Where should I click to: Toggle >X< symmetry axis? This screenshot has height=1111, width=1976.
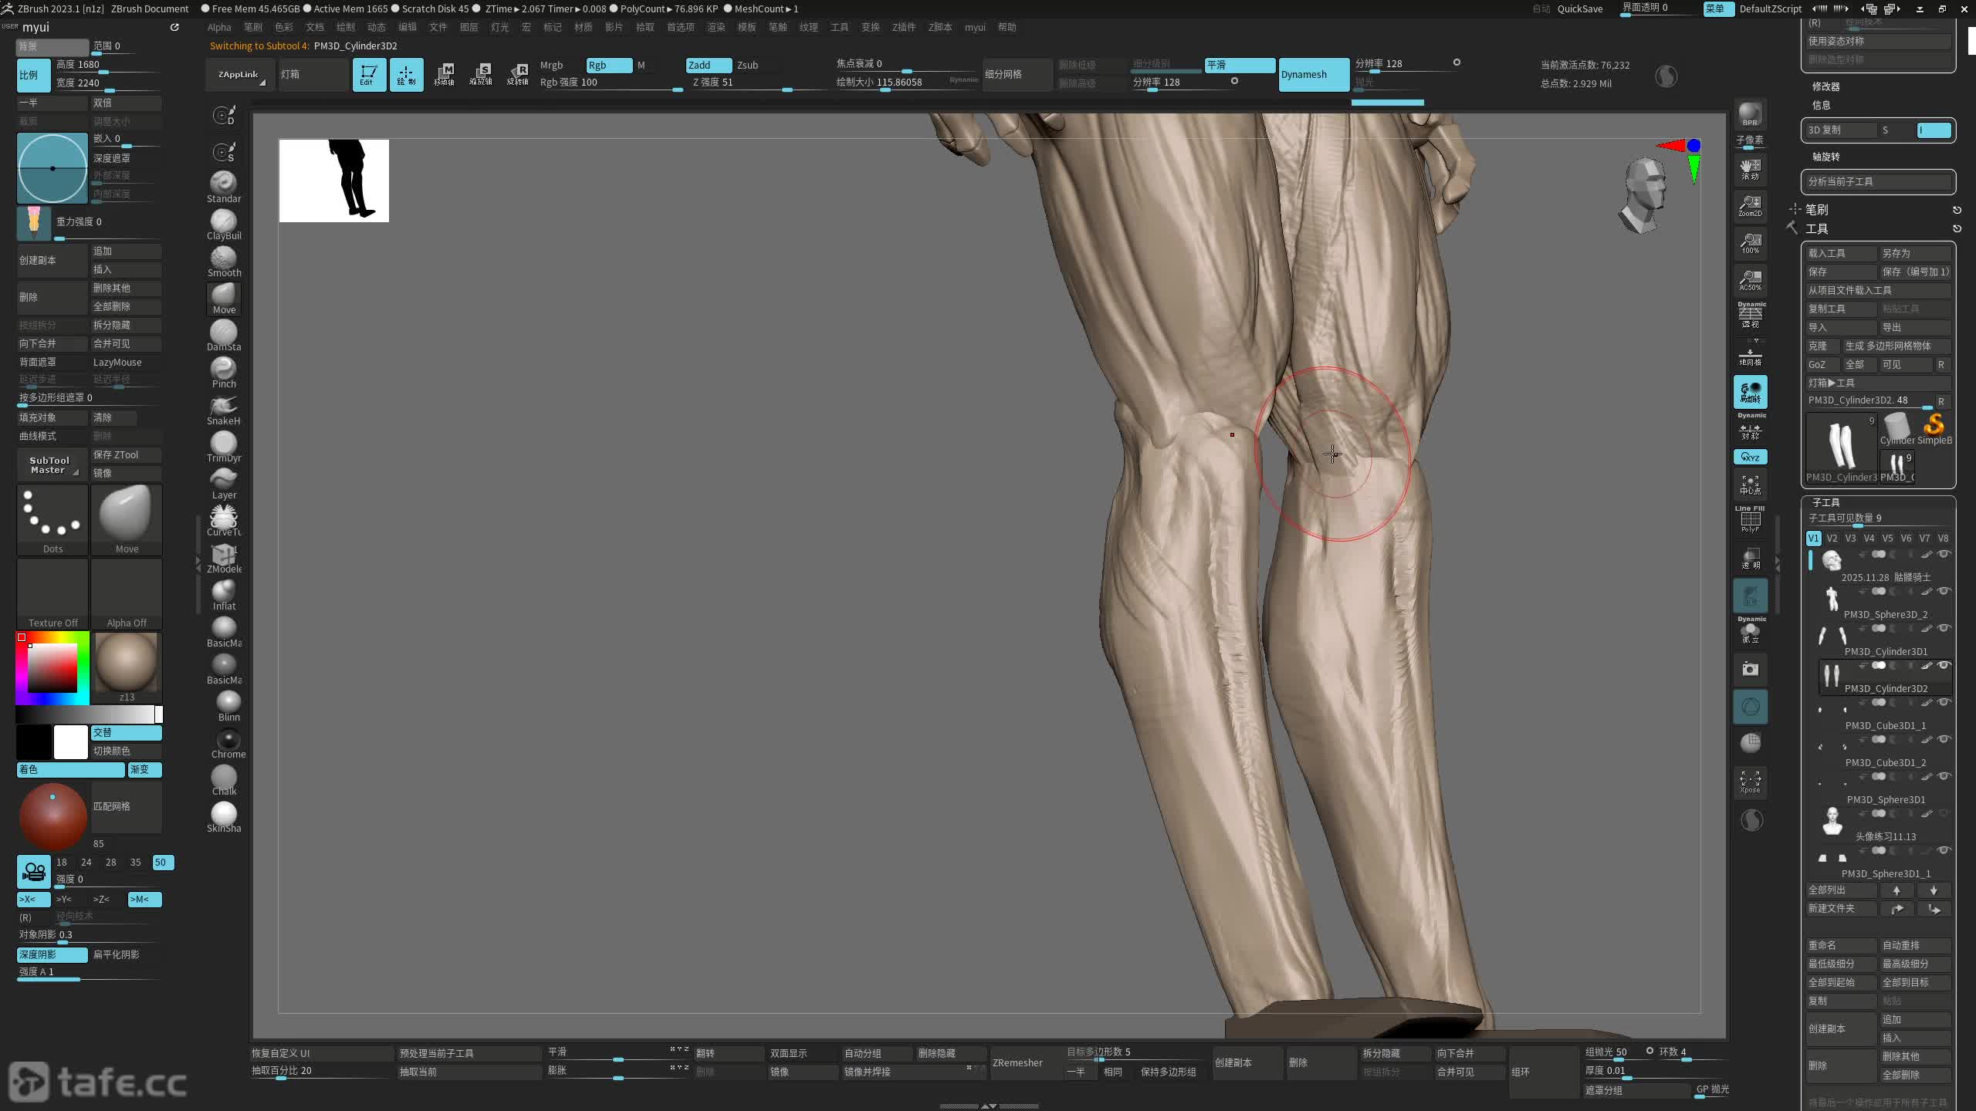coord(32,899)
